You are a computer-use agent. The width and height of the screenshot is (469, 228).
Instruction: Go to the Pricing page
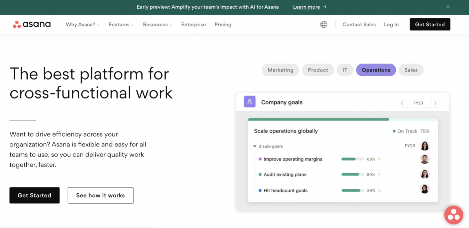223,24
